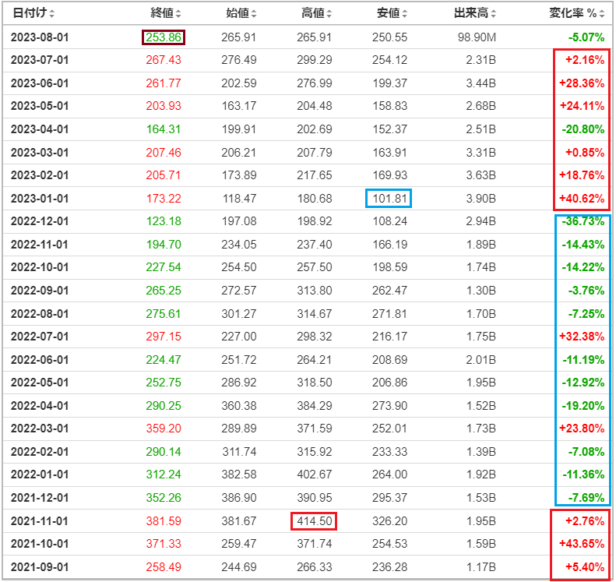The image size is (616, 582).
Task: Select the date cell 2023-08-01
Action: click(x=40, y=37)
